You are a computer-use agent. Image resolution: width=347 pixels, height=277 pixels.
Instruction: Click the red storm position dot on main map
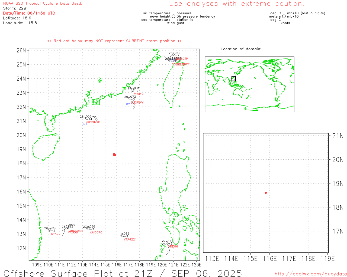(114, 155)
